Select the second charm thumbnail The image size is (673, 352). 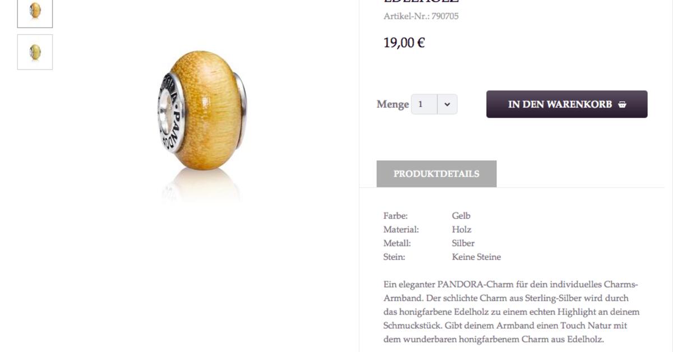(x=35, y=52)
